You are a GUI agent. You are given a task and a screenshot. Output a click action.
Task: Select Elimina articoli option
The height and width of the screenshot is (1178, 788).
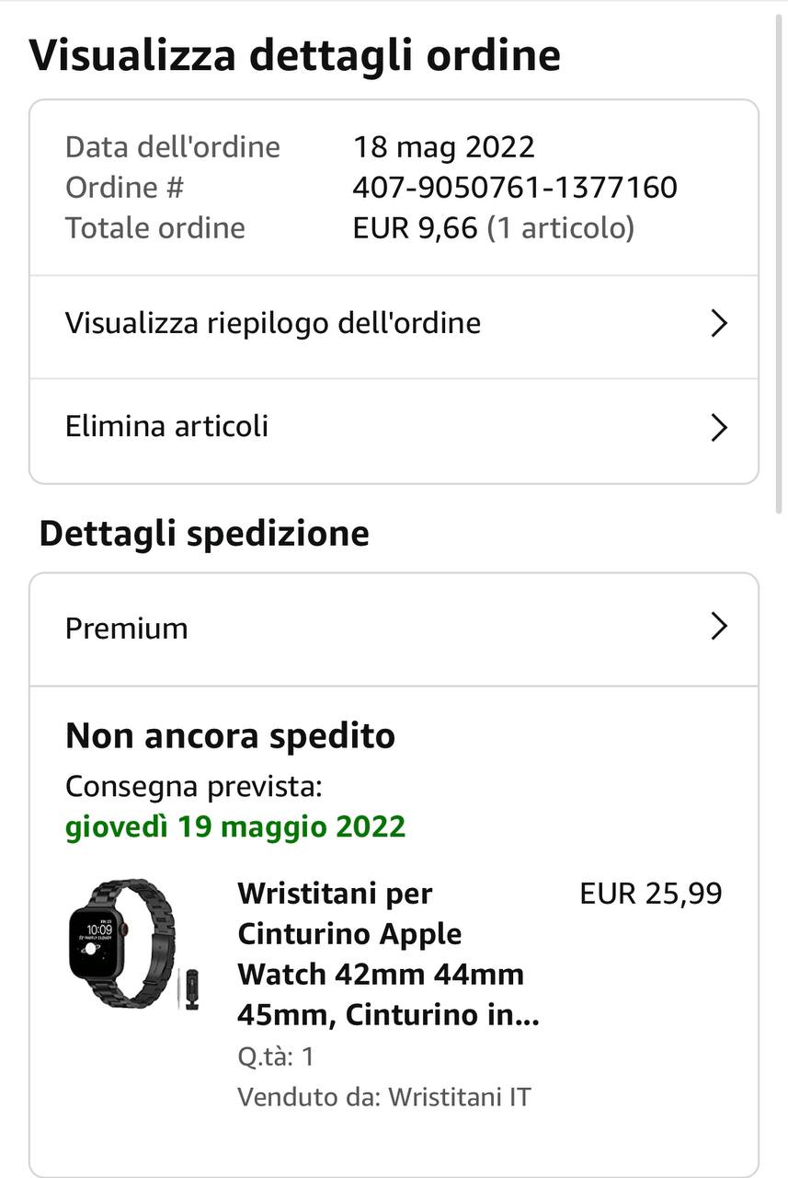(x=166, y=427)
